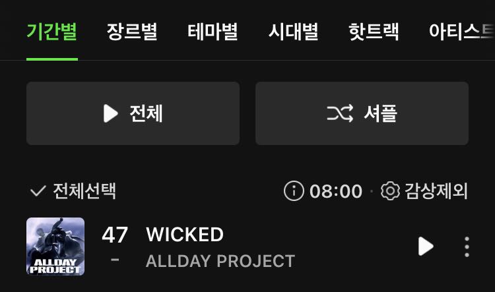Screen dimensions: 495x292
Task: Switch to the 장르별 tab
Action: tap(132, 32)
